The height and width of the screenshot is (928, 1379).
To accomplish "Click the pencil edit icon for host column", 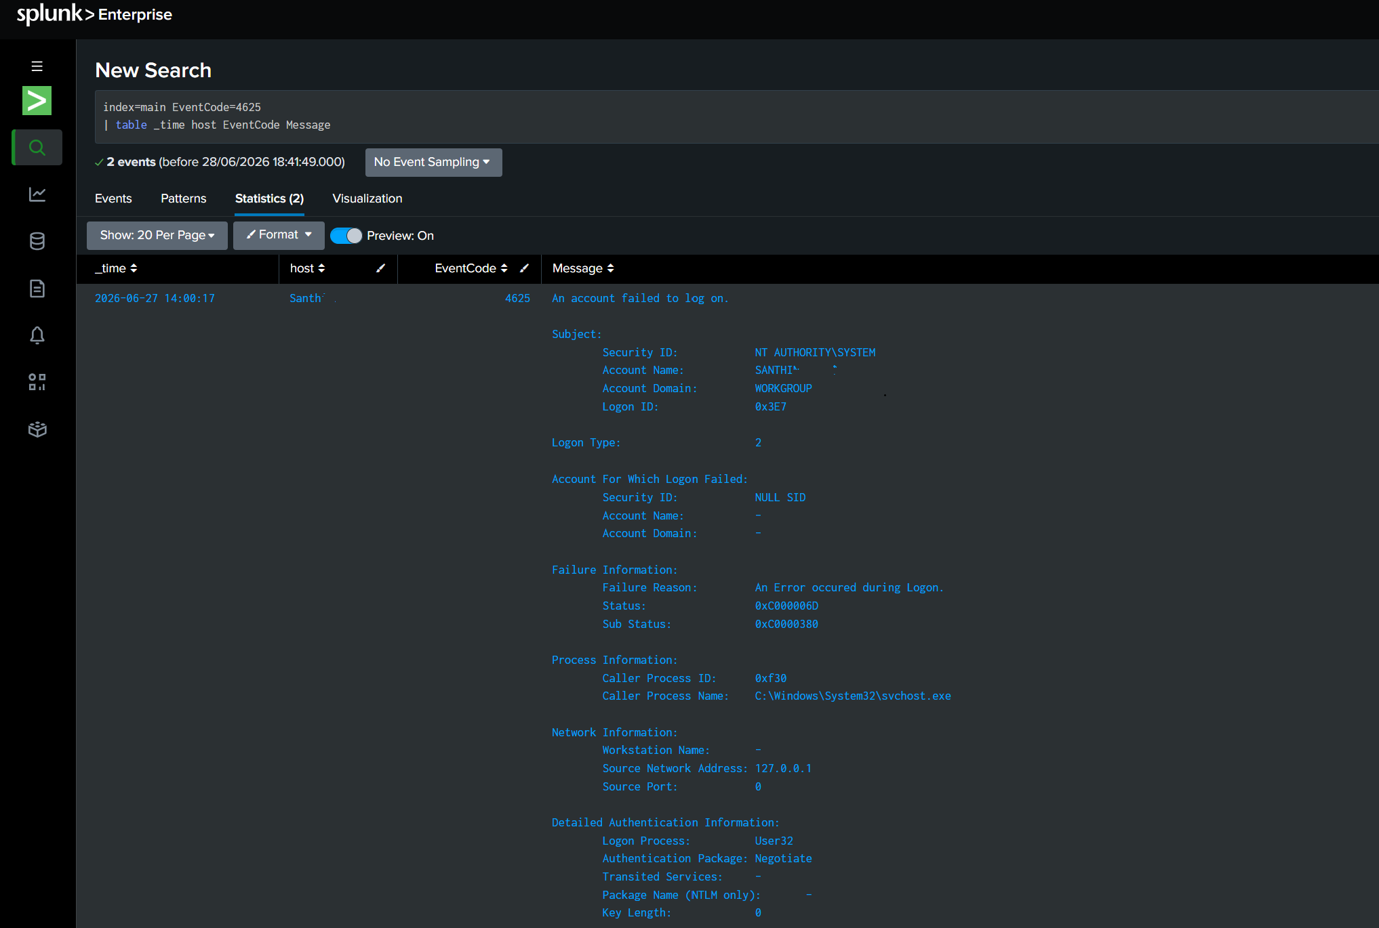I will click(x=381, y=268).
